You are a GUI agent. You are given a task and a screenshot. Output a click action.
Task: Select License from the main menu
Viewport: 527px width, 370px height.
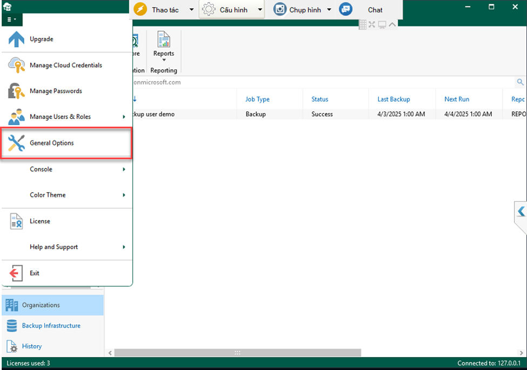41,221
